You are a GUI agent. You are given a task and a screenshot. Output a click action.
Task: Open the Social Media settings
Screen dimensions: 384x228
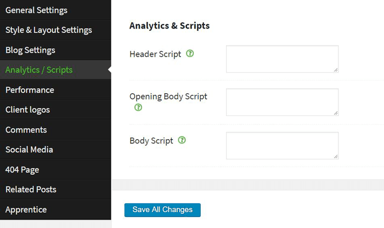[55, 150]
